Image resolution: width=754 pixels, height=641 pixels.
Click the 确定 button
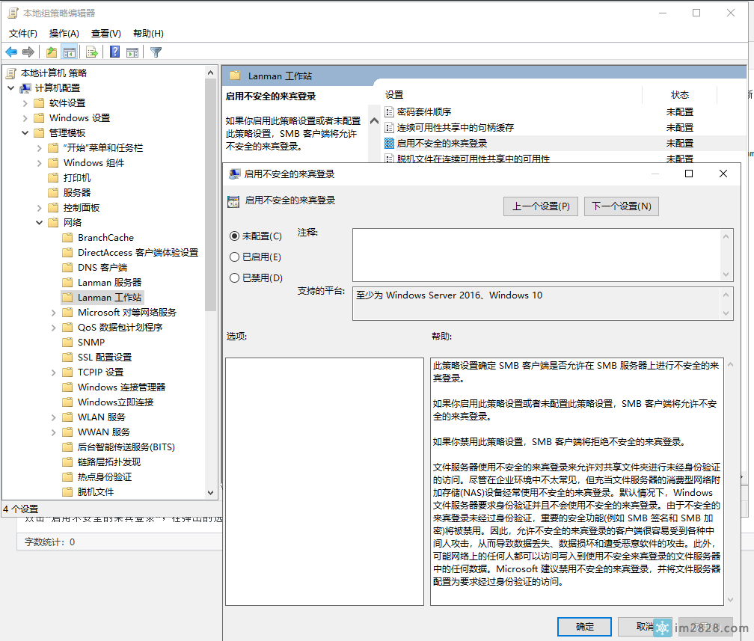[x=584, y=626]
